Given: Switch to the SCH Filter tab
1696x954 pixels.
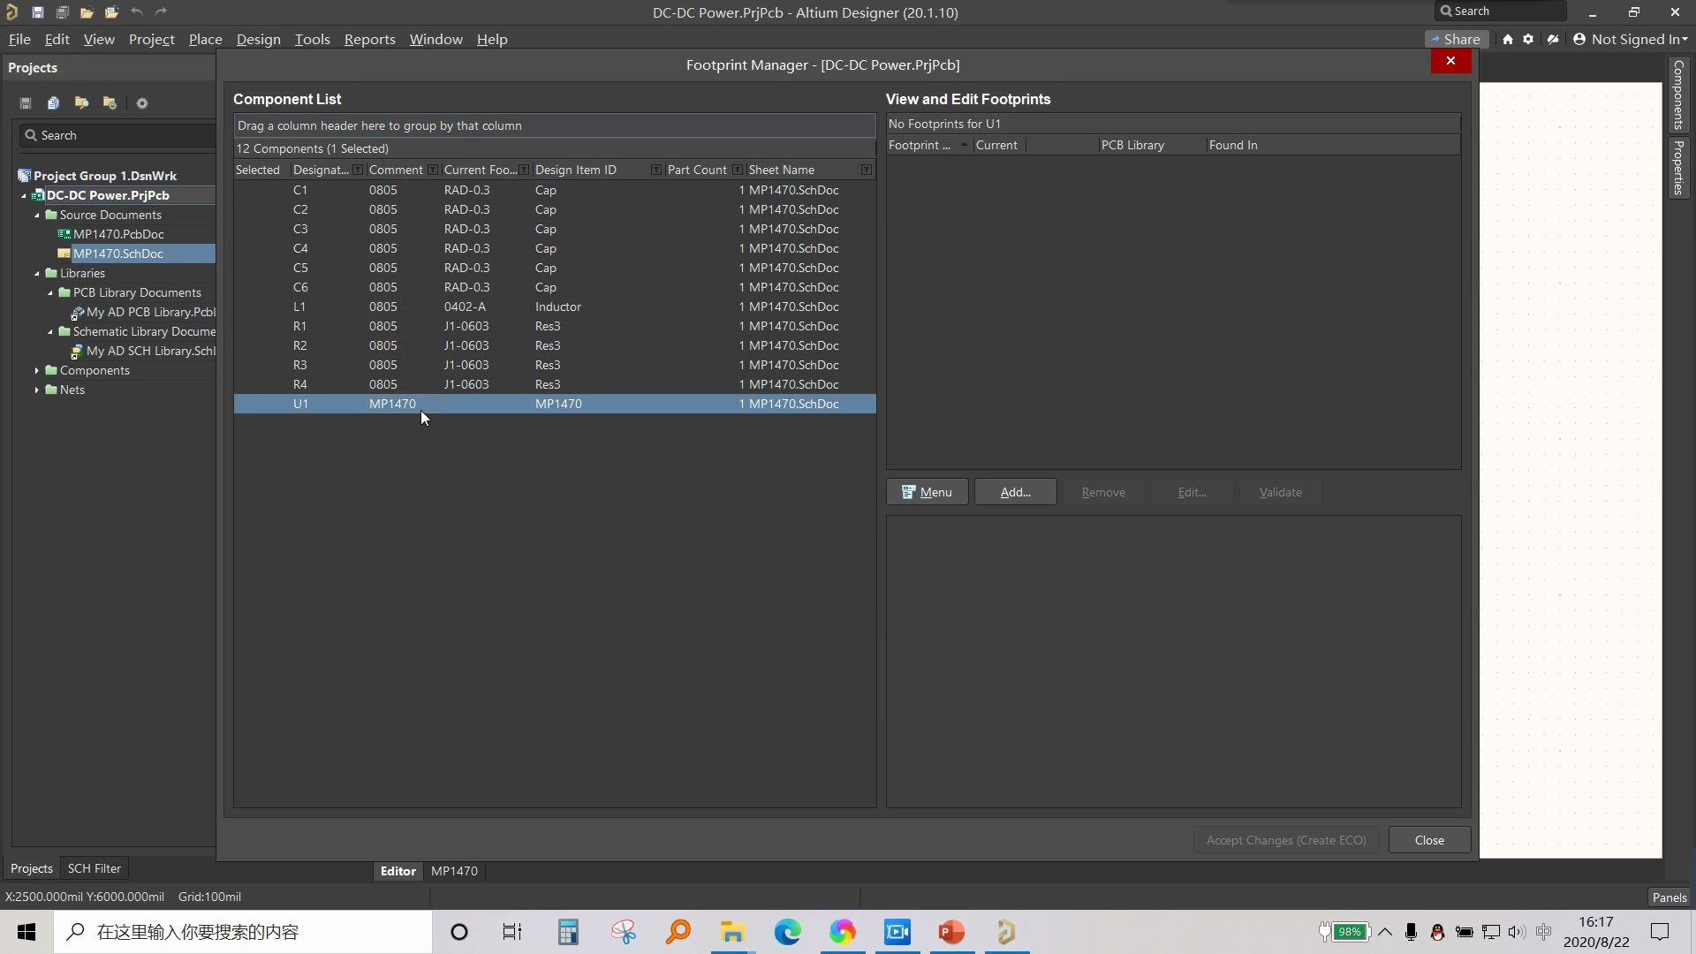Looking at the screenshot, I should click(x=94, y=868).
